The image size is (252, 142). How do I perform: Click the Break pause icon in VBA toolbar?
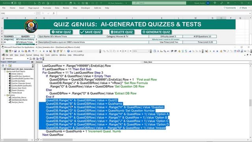pos(44,51)
